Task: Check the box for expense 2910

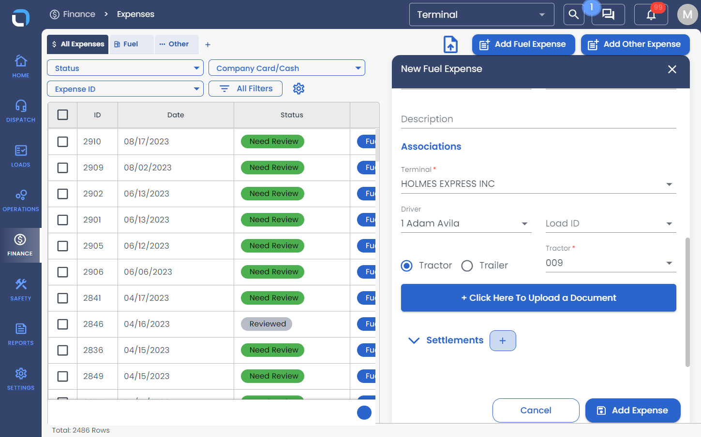Action: (63, 141)
